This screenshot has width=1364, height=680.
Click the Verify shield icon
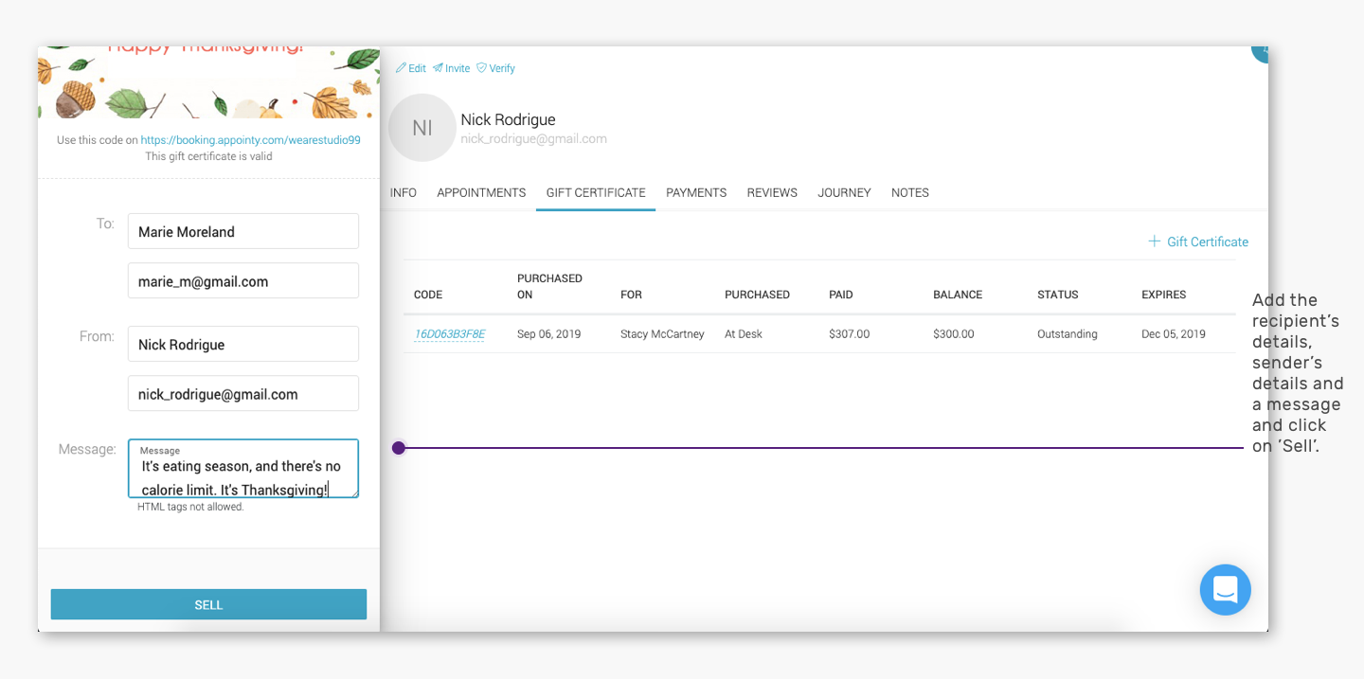point(481,68)
